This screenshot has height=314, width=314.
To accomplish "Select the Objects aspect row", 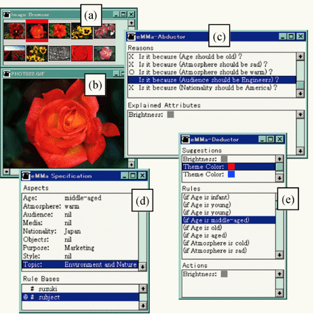I will tap(80, 239).
